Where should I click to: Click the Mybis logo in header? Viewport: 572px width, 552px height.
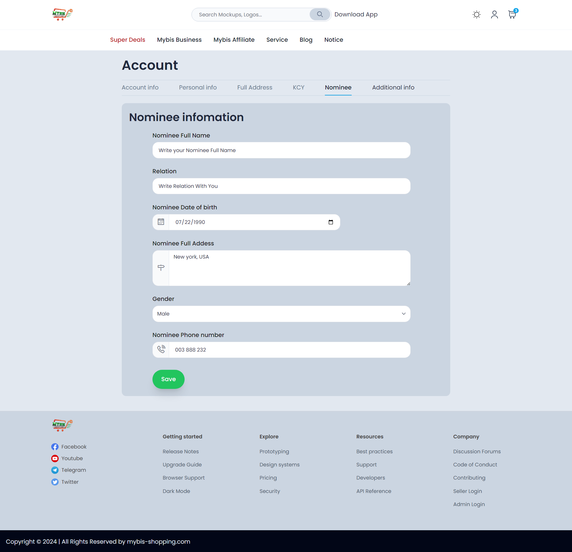62,14
